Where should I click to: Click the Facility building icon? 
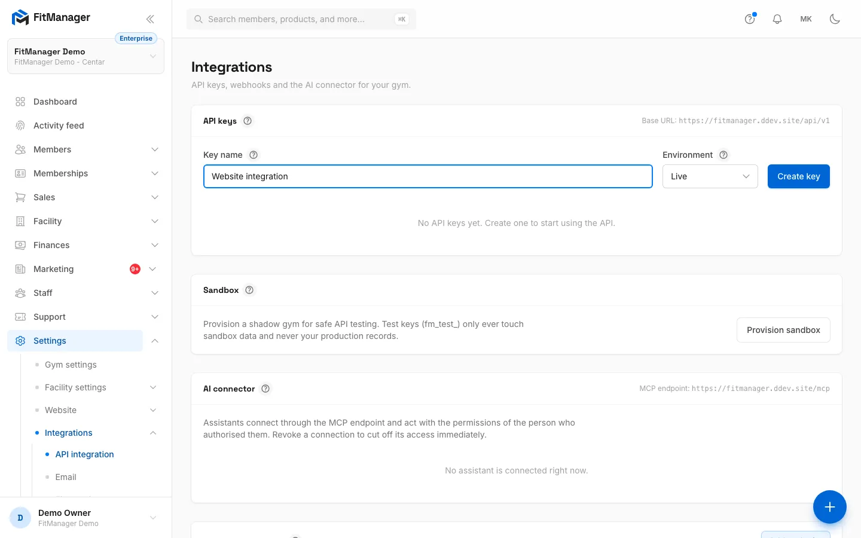tap(20, 221)
